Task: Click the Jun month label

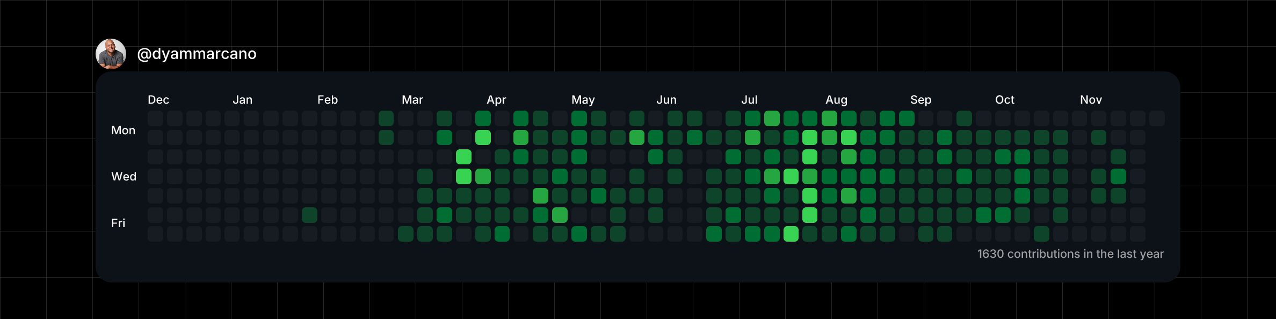Action: (x=666, y=100)
